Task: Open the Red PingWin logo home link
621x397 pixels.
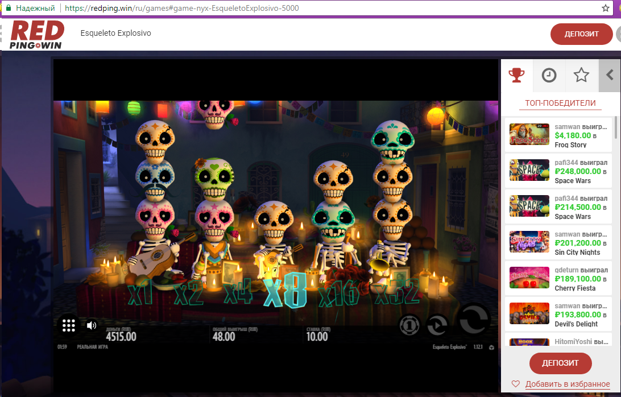Action: pyautogui.click(x=36, y=35)
